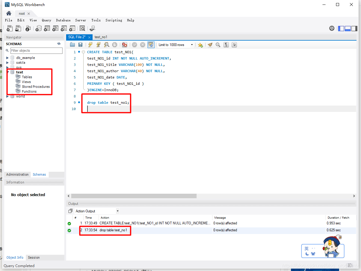Viewport: 361px width, 271px height.
Task: Beautify the query with broom icon
Action: (210, 45)
